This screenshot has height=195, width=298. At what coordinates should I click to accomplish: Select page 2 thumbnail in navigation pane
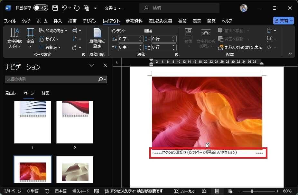(75, 122)
